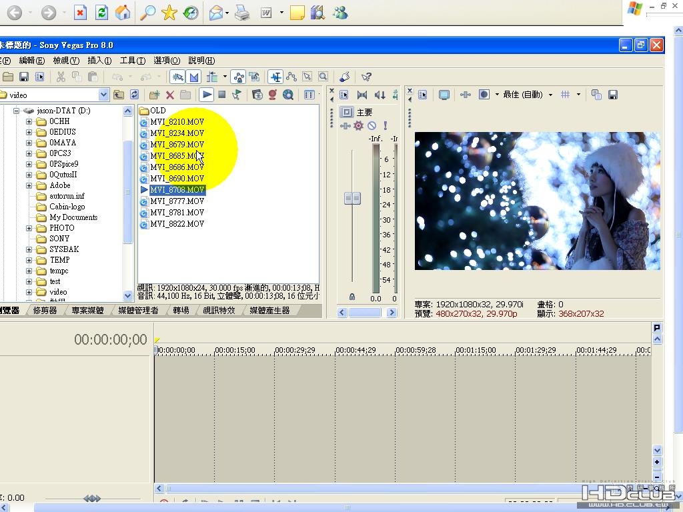
Task: Open the 編輯(E) menu
Action: [x=32, y=61]
